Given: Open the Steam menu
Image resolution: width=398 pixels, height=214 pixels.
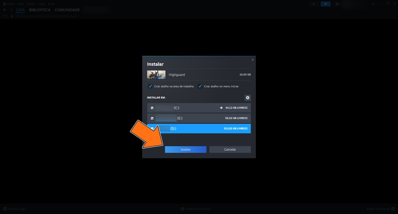Looking at the screenshot, I should coord(9,4).
